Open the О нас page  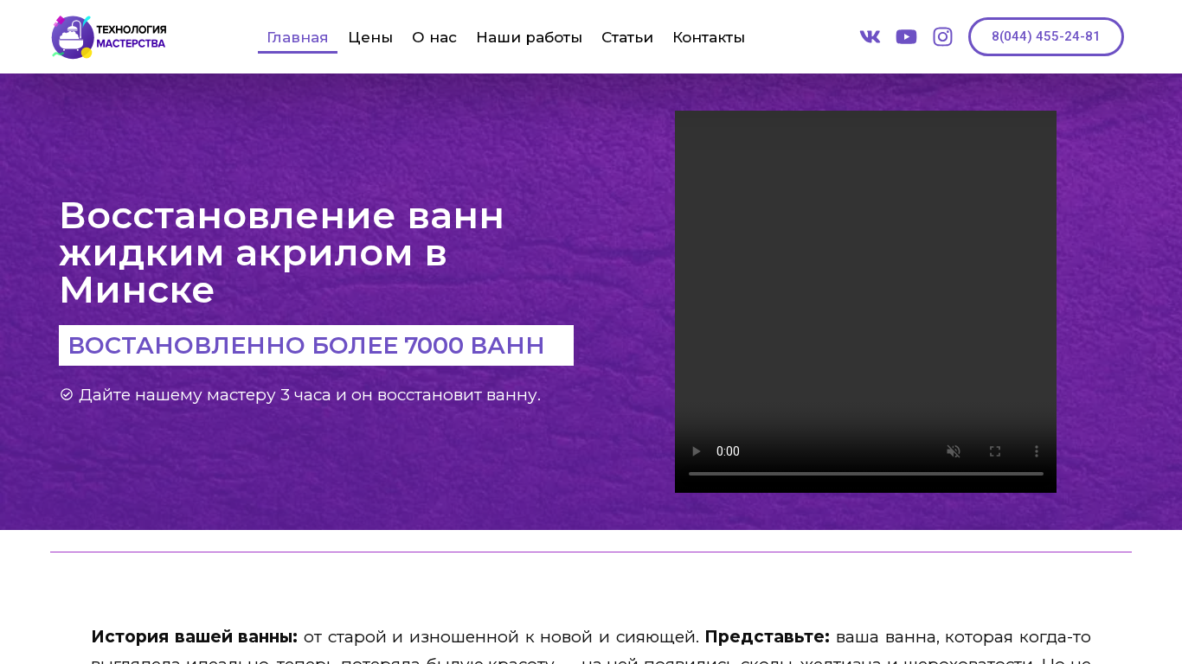(434, 37)
